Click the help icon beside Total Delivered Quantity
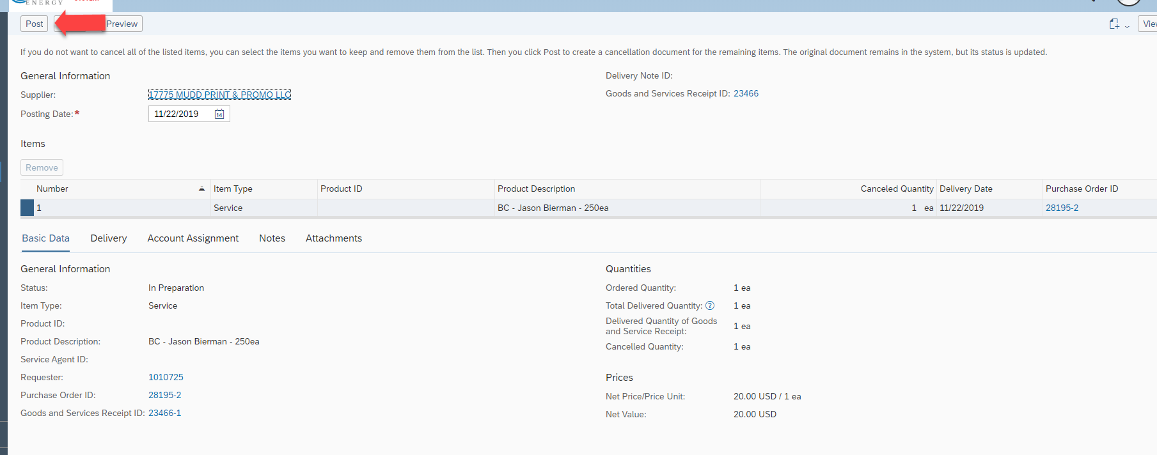Screen dimensions: 1157x455 710,305
